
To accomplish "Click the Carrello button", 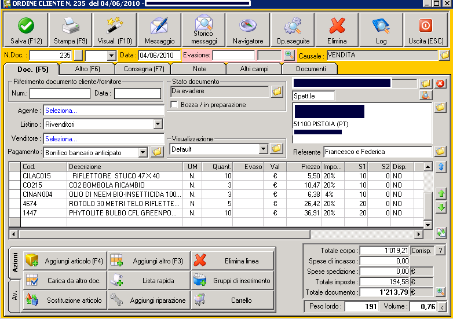I will 232,300.
